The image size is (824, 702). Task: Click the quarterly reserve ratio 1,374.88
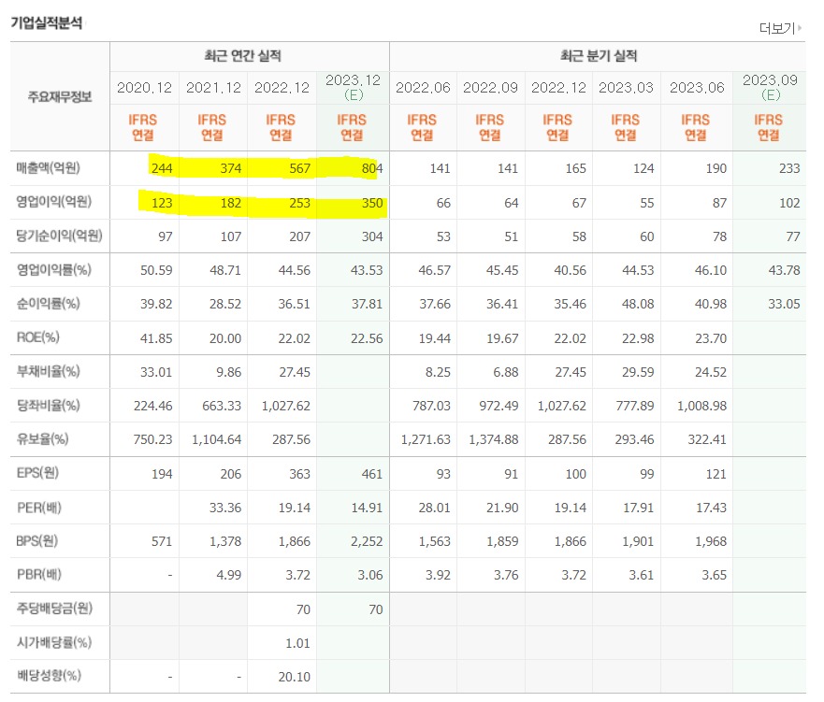(494, 439)
